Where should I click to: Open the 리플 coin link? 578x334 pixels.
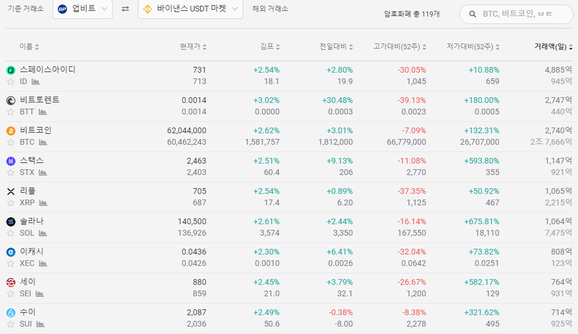[x=27, y=191]
